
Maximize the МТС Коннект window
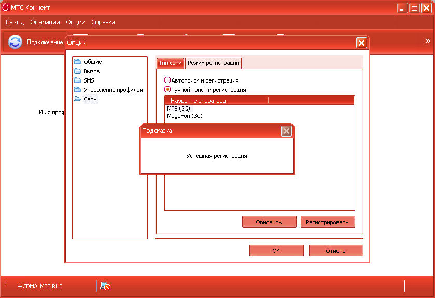414,8
